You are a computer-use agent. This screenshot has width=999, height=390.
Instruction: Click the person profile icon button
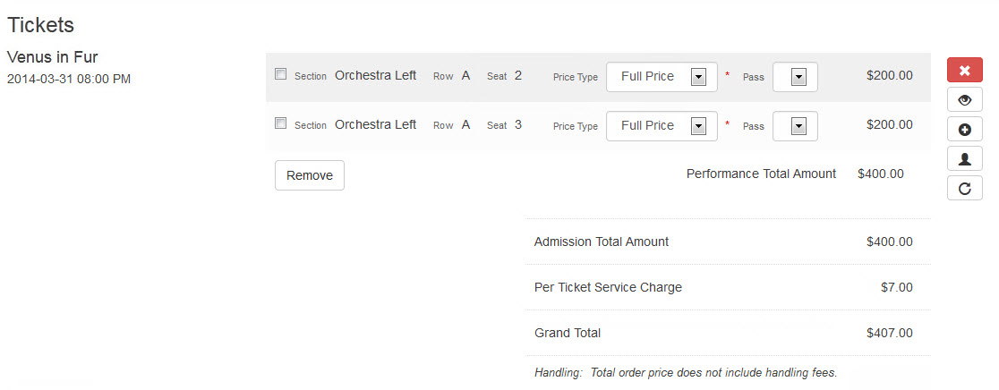click(x=965, y=158)
